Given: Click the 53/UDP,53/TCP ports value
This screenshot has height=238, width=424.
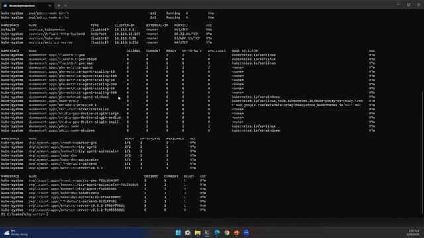Looking at the screenshot, I should 187,38.
